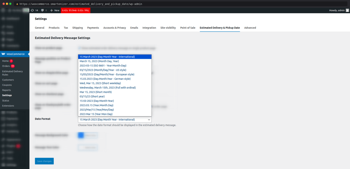Select Estimated Delivery & Pickup Date tab
Image resolution: width=350 pixels, height=169 pixels.
point(220,28)
